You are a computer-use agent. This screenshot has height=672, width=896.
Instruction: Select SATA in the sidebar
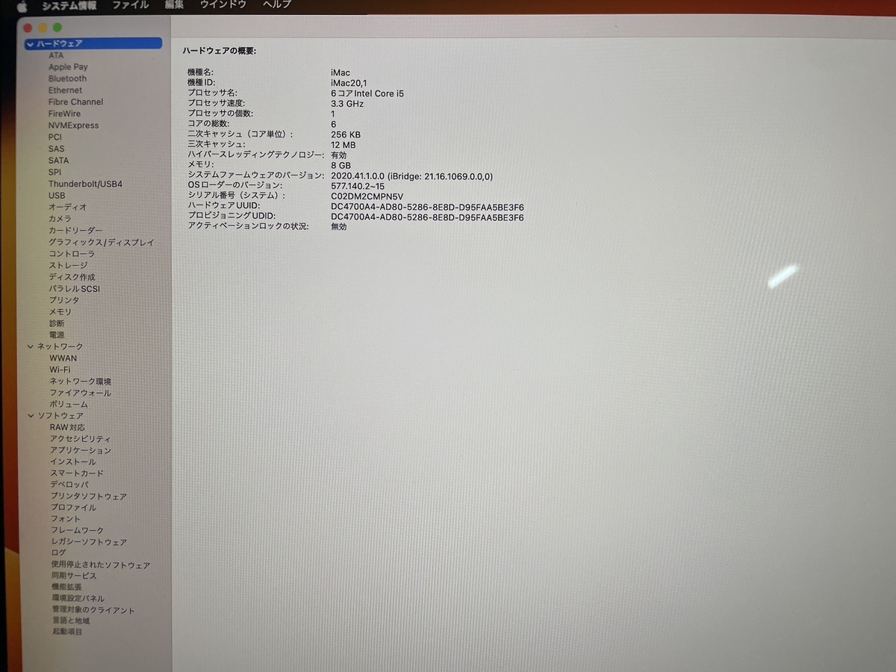coord(58,161)
